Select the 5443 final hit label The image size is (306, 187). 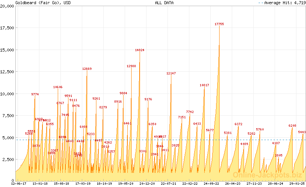pos(302,132)
